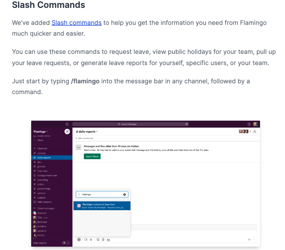Screen dimensions: 285x250
Task: Choose the /flamingo command suggestion
Action: click(102, 206)
